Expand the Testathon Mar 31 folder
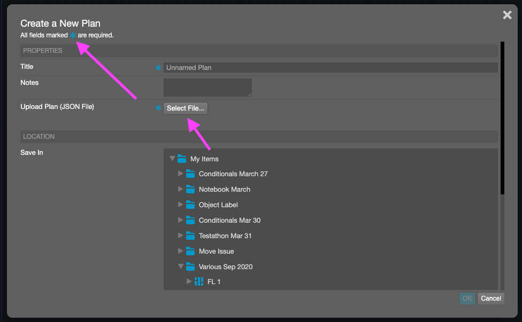The width and height of the screenshot is (522, 322). coord(181,235)
